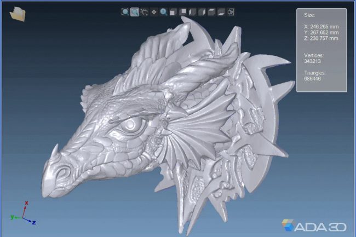356x237 pixels.
Task: Choose the second cube view preset
Action: 183,11
